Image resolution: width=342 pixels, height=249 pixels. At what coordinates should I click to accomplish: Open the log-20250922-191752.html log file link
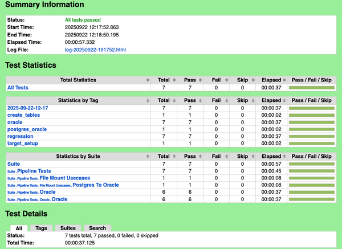point(95,50)
